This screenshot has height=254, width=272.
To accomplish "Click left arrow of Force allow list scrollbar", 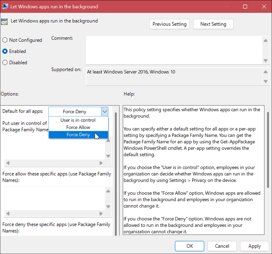I will pos(8,214).
